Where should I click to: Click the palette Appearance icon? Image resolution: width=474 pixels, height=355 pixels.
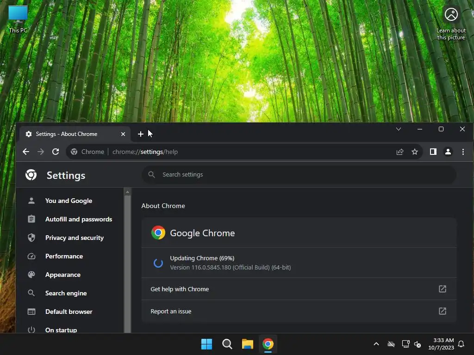click(x=31, y=275)
